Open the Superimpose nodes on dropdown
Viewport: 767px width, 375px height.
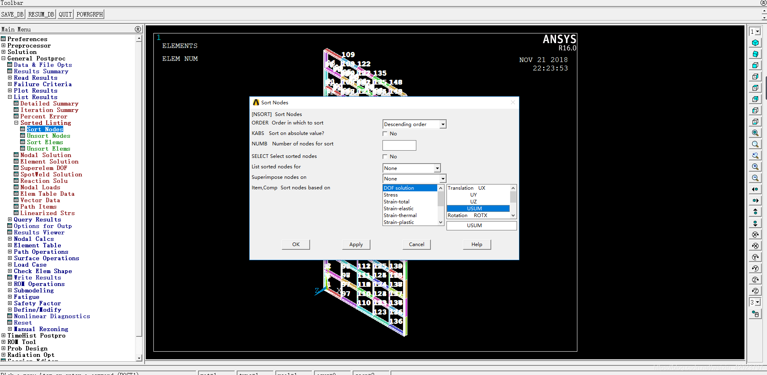(443, 179)
